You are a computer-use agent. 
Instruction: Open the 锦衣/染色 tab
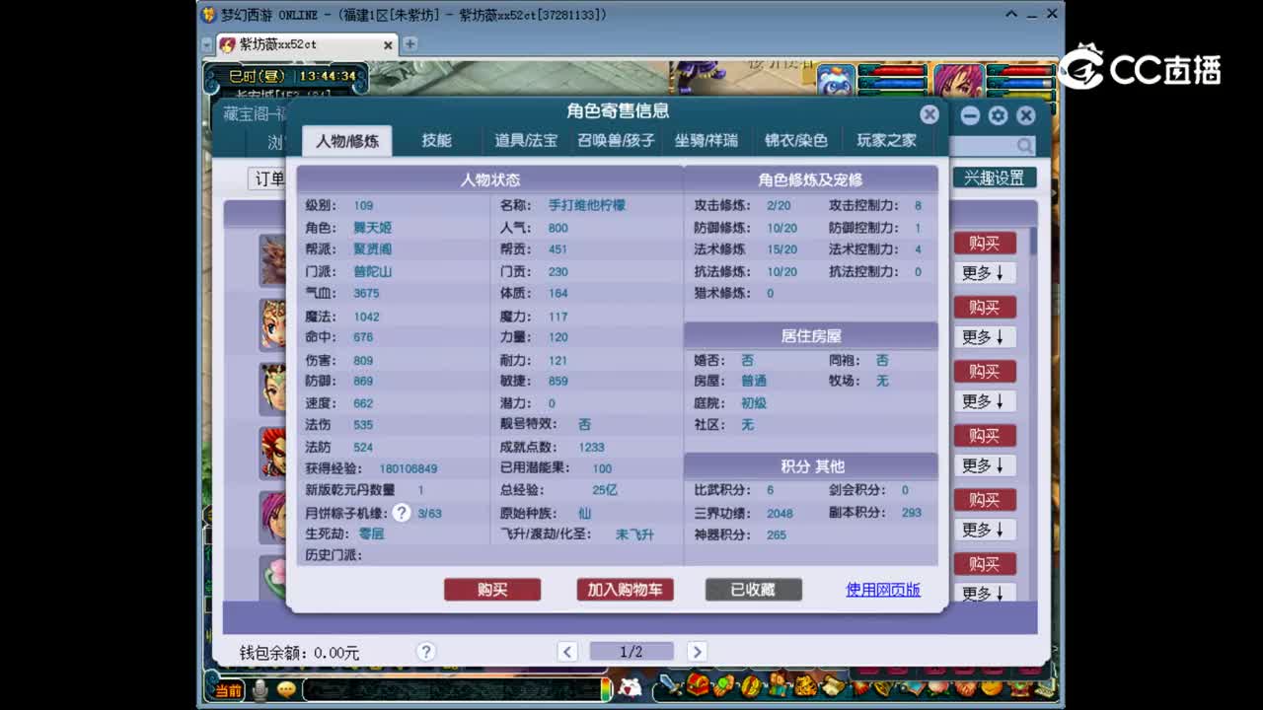795,141
